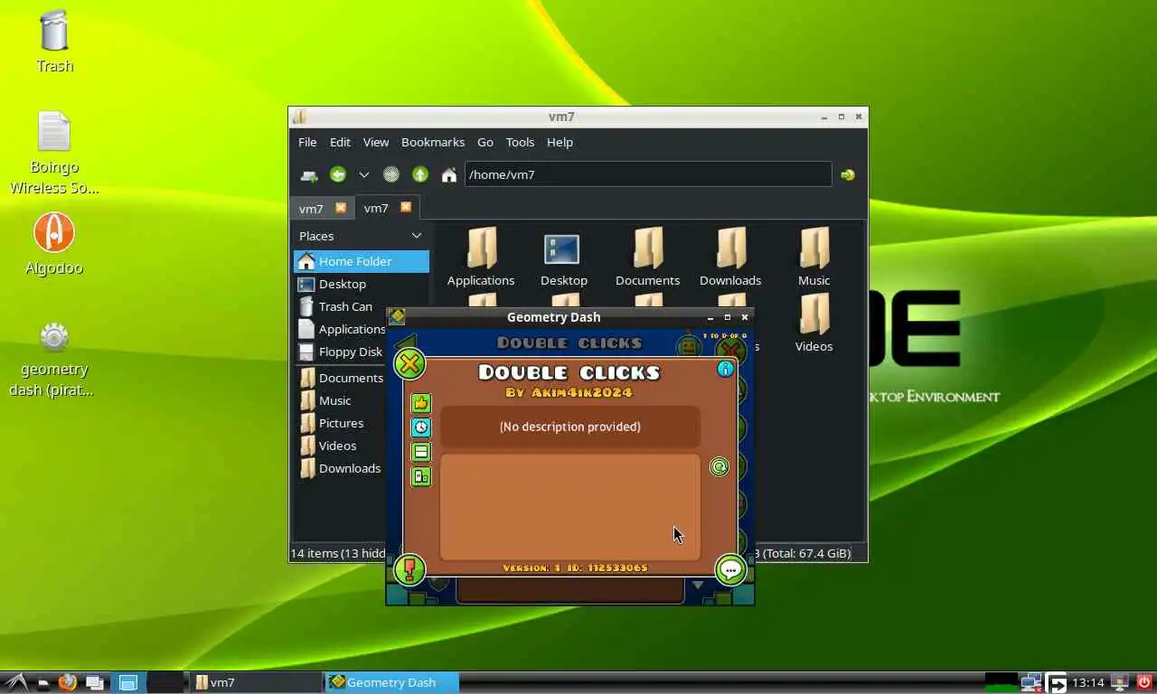Screen dimensions: 1157x694
Task: Sort comments by likes (thumbs-up icon)
Action: pos(421,403)
